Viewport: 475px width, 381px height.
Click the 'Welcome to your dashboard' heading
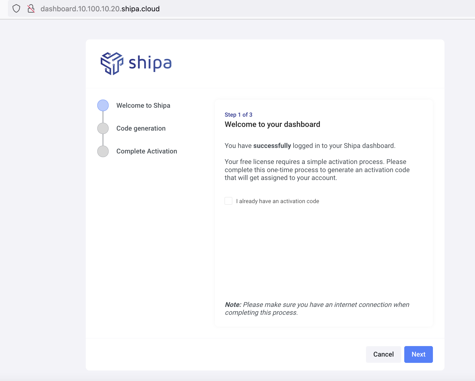(x=272, y=124)
